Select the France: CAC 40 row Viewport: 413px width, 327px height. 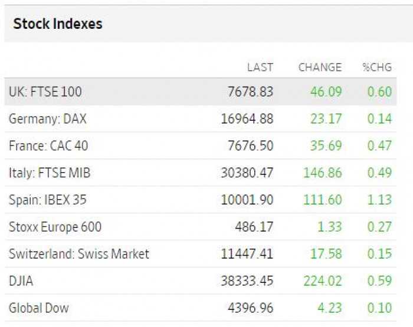click(201, 146)
